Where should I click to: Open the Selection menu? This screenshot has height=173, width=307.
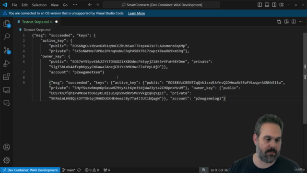(x=39, y=5)
